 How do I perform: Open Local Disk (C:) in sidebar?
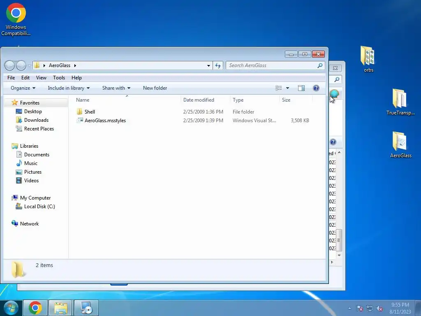39,207
